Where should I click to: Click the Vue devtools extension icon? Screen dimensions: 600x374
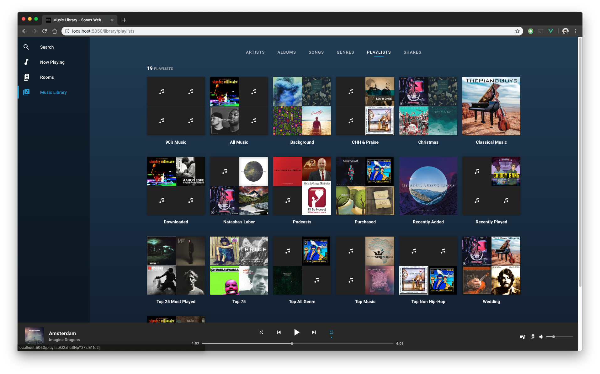pyautogui.click(x=551, y=31)
